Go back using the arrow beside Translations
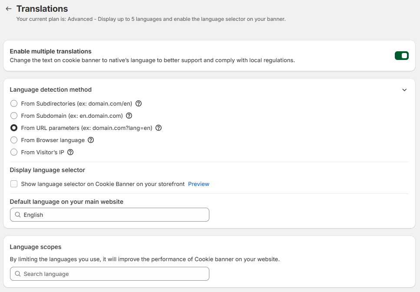This screenshot has height=292, width=420. (x=9, y=9)
